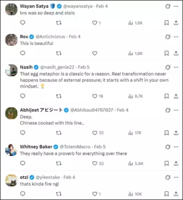This screenshot has height=200, width=183.
Task: Open more options on Nasih's tweet
Action: [x=176, y=67]
